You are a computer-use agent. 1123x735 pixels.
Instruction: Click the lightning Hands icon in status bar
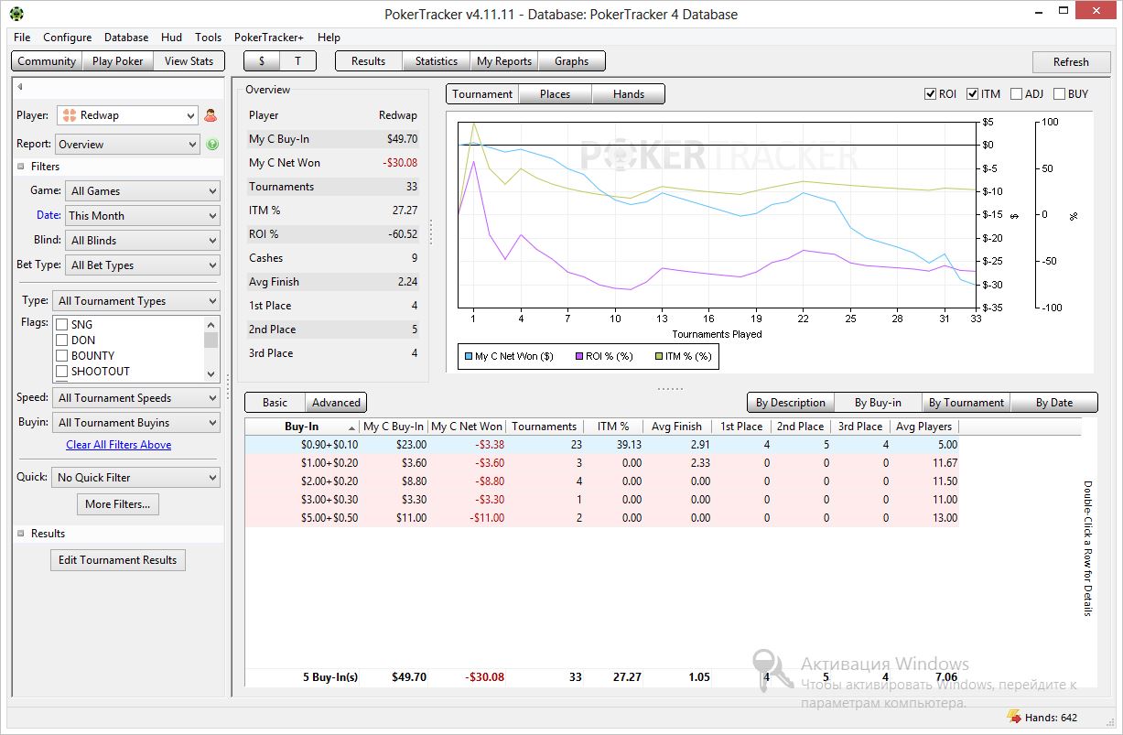click(1013, 718)
